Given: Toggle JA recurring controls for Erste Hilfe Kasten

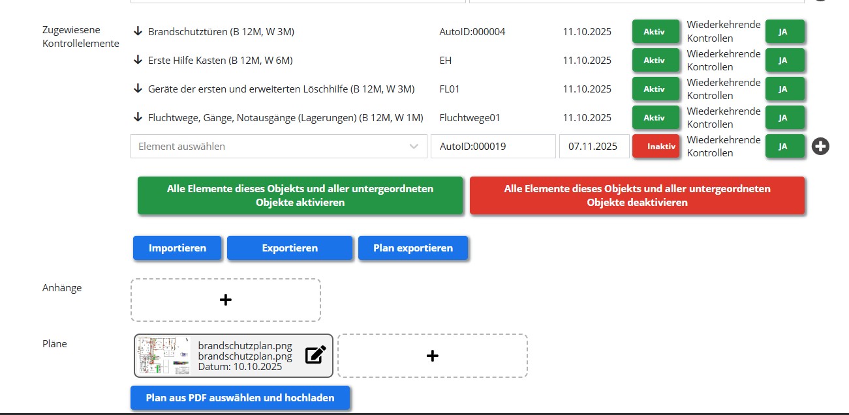Looking at the screenshot, I should pos(784,61).
